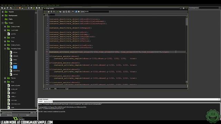
Task: Click the resource tree search field
Action: (x=19, y=111)
